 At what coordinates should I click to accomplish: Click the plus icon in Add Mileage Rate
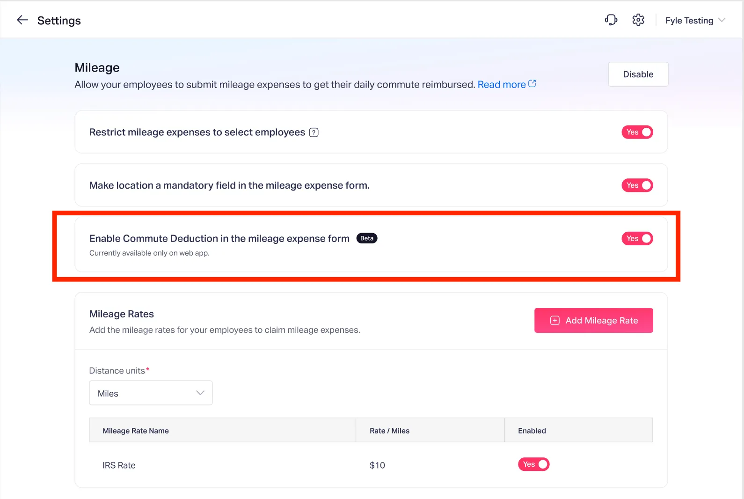click(555, 321)
